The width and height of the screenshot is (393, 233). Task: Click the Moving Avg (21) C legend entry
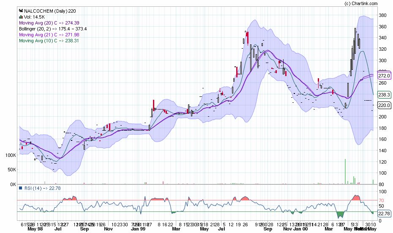coord(49,35)
